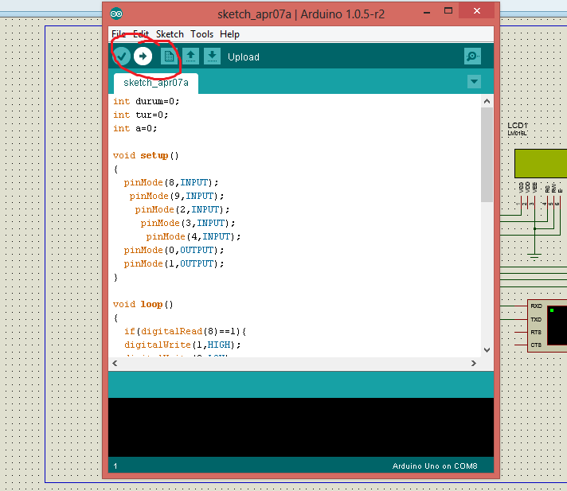
Task: Click the RTS pin on the virtual terminal
Action: 536,333
